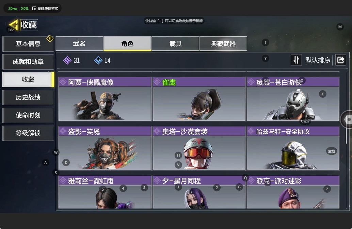Viewport: 352px width, 229px height.
Task: Select the 雀鹰 character card
Action: click(199, 99)
